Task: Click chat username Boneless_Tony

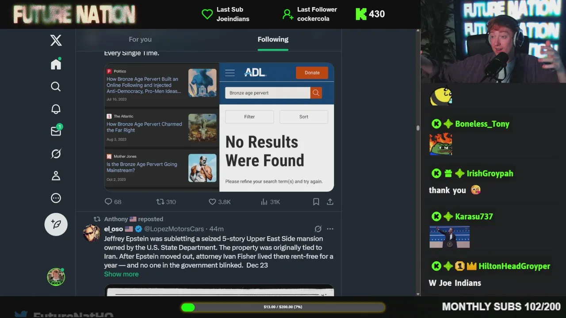Action: coord(482,124)
